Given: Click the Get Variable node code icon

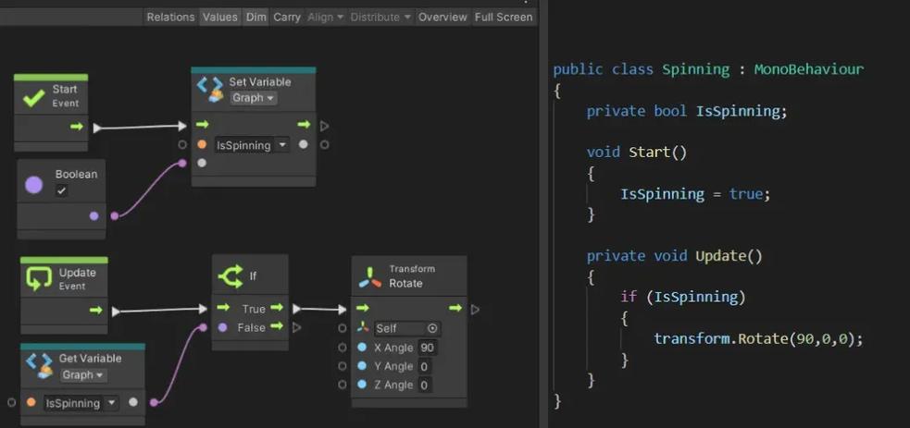Looking at the screenshot, I should pos(40,365).
